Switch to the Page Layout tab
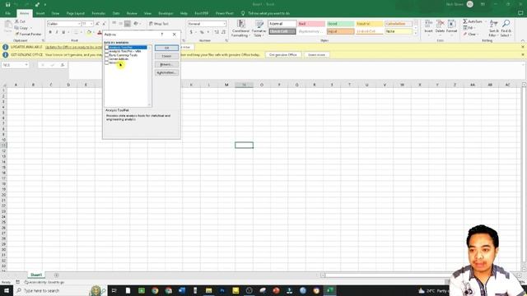The width and height of the screenshot is (527, 296). [x=75, y=13]
